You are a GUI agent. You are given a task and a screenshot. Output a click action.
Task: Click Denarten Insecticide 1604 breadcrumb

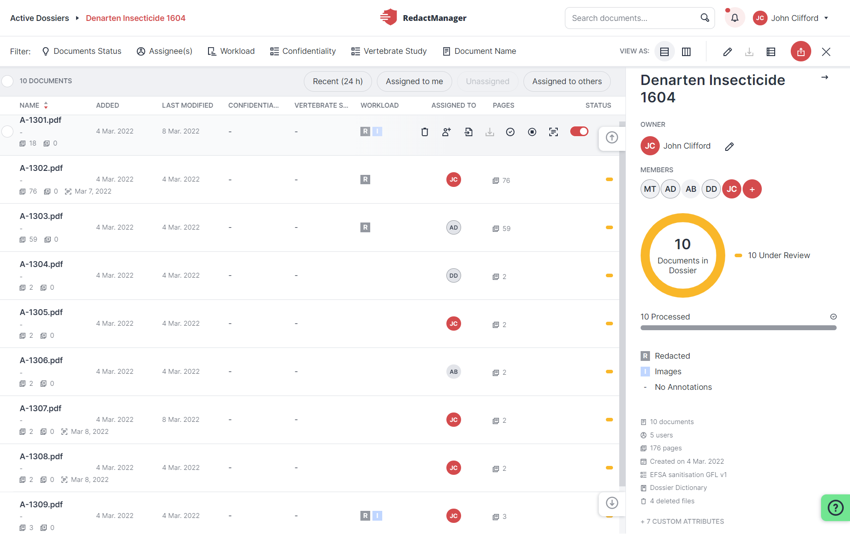[x=135, y=18]
